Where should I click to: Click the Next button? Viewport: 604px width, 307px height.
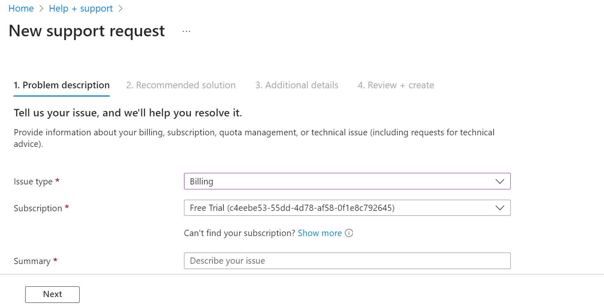(x=52, y=294)
